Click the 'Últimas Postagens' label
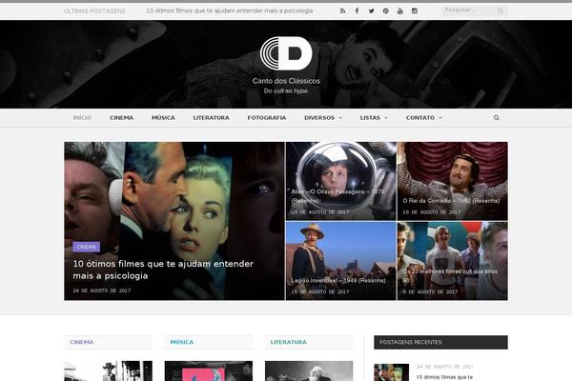Image resolution: width=572 pixels, height=381 pixels. click(x=94, y=11)
